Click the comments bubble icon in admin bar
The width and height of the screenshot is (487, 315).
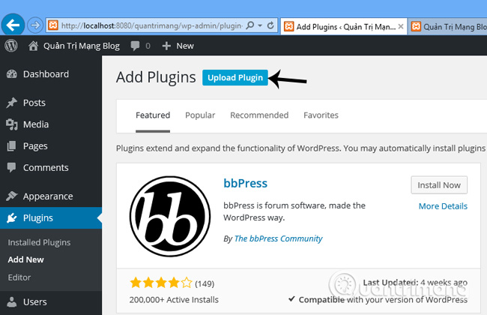pyautogui.click(x=135, y=46)
